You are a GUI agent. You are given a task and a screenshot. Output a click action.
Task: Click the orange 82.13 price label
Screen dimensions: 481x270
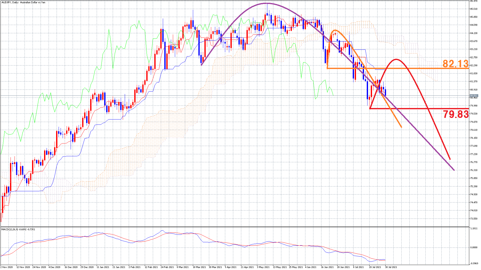[455, 64]
